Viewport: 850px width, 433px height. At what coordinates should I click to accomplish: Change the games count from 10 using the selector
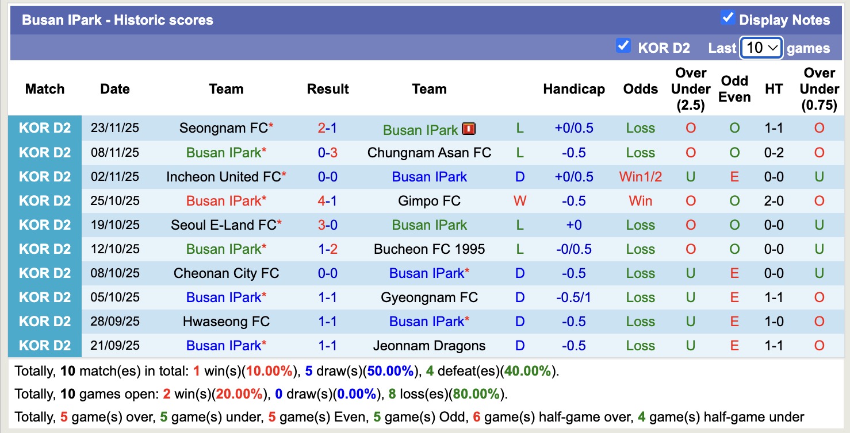pos(761,48)
